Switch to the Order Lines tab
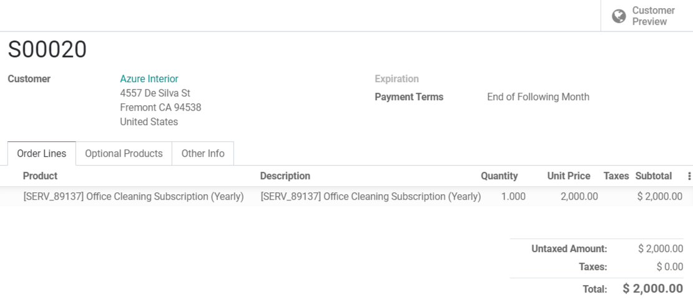The image size is (693, 300). [x=41, y=154]
